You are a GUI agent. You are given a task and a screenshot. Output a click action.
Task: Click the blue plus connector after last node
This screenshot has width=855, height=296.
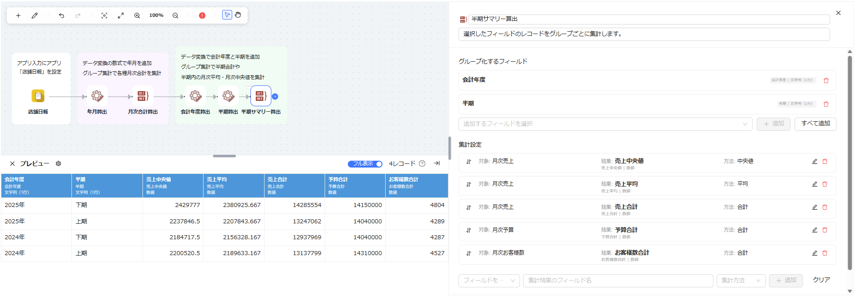(275, 96)
